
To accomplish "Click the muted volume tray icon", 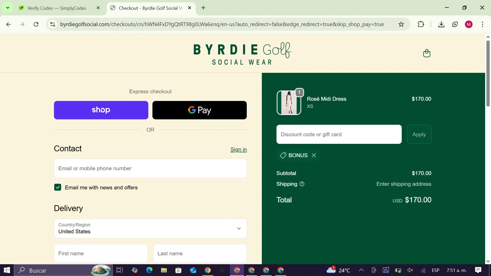I will pyautogui.click(x=410, y=270).
